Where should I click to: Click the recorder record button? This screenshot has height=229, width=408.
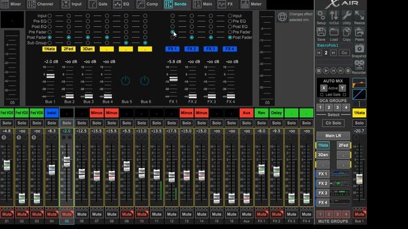[x=347, y=71]
